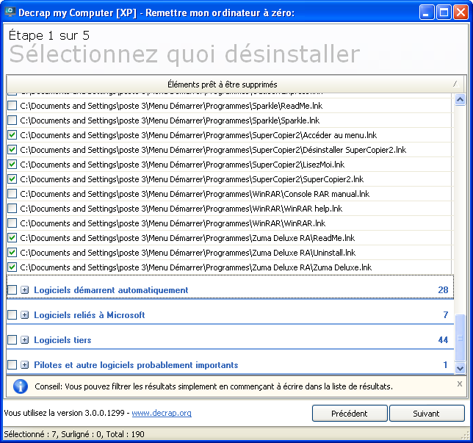The height and width of the screenshot is (443, 473).
Task: Click the count 44 in Logiciels tiers
Action: [443, 340]
